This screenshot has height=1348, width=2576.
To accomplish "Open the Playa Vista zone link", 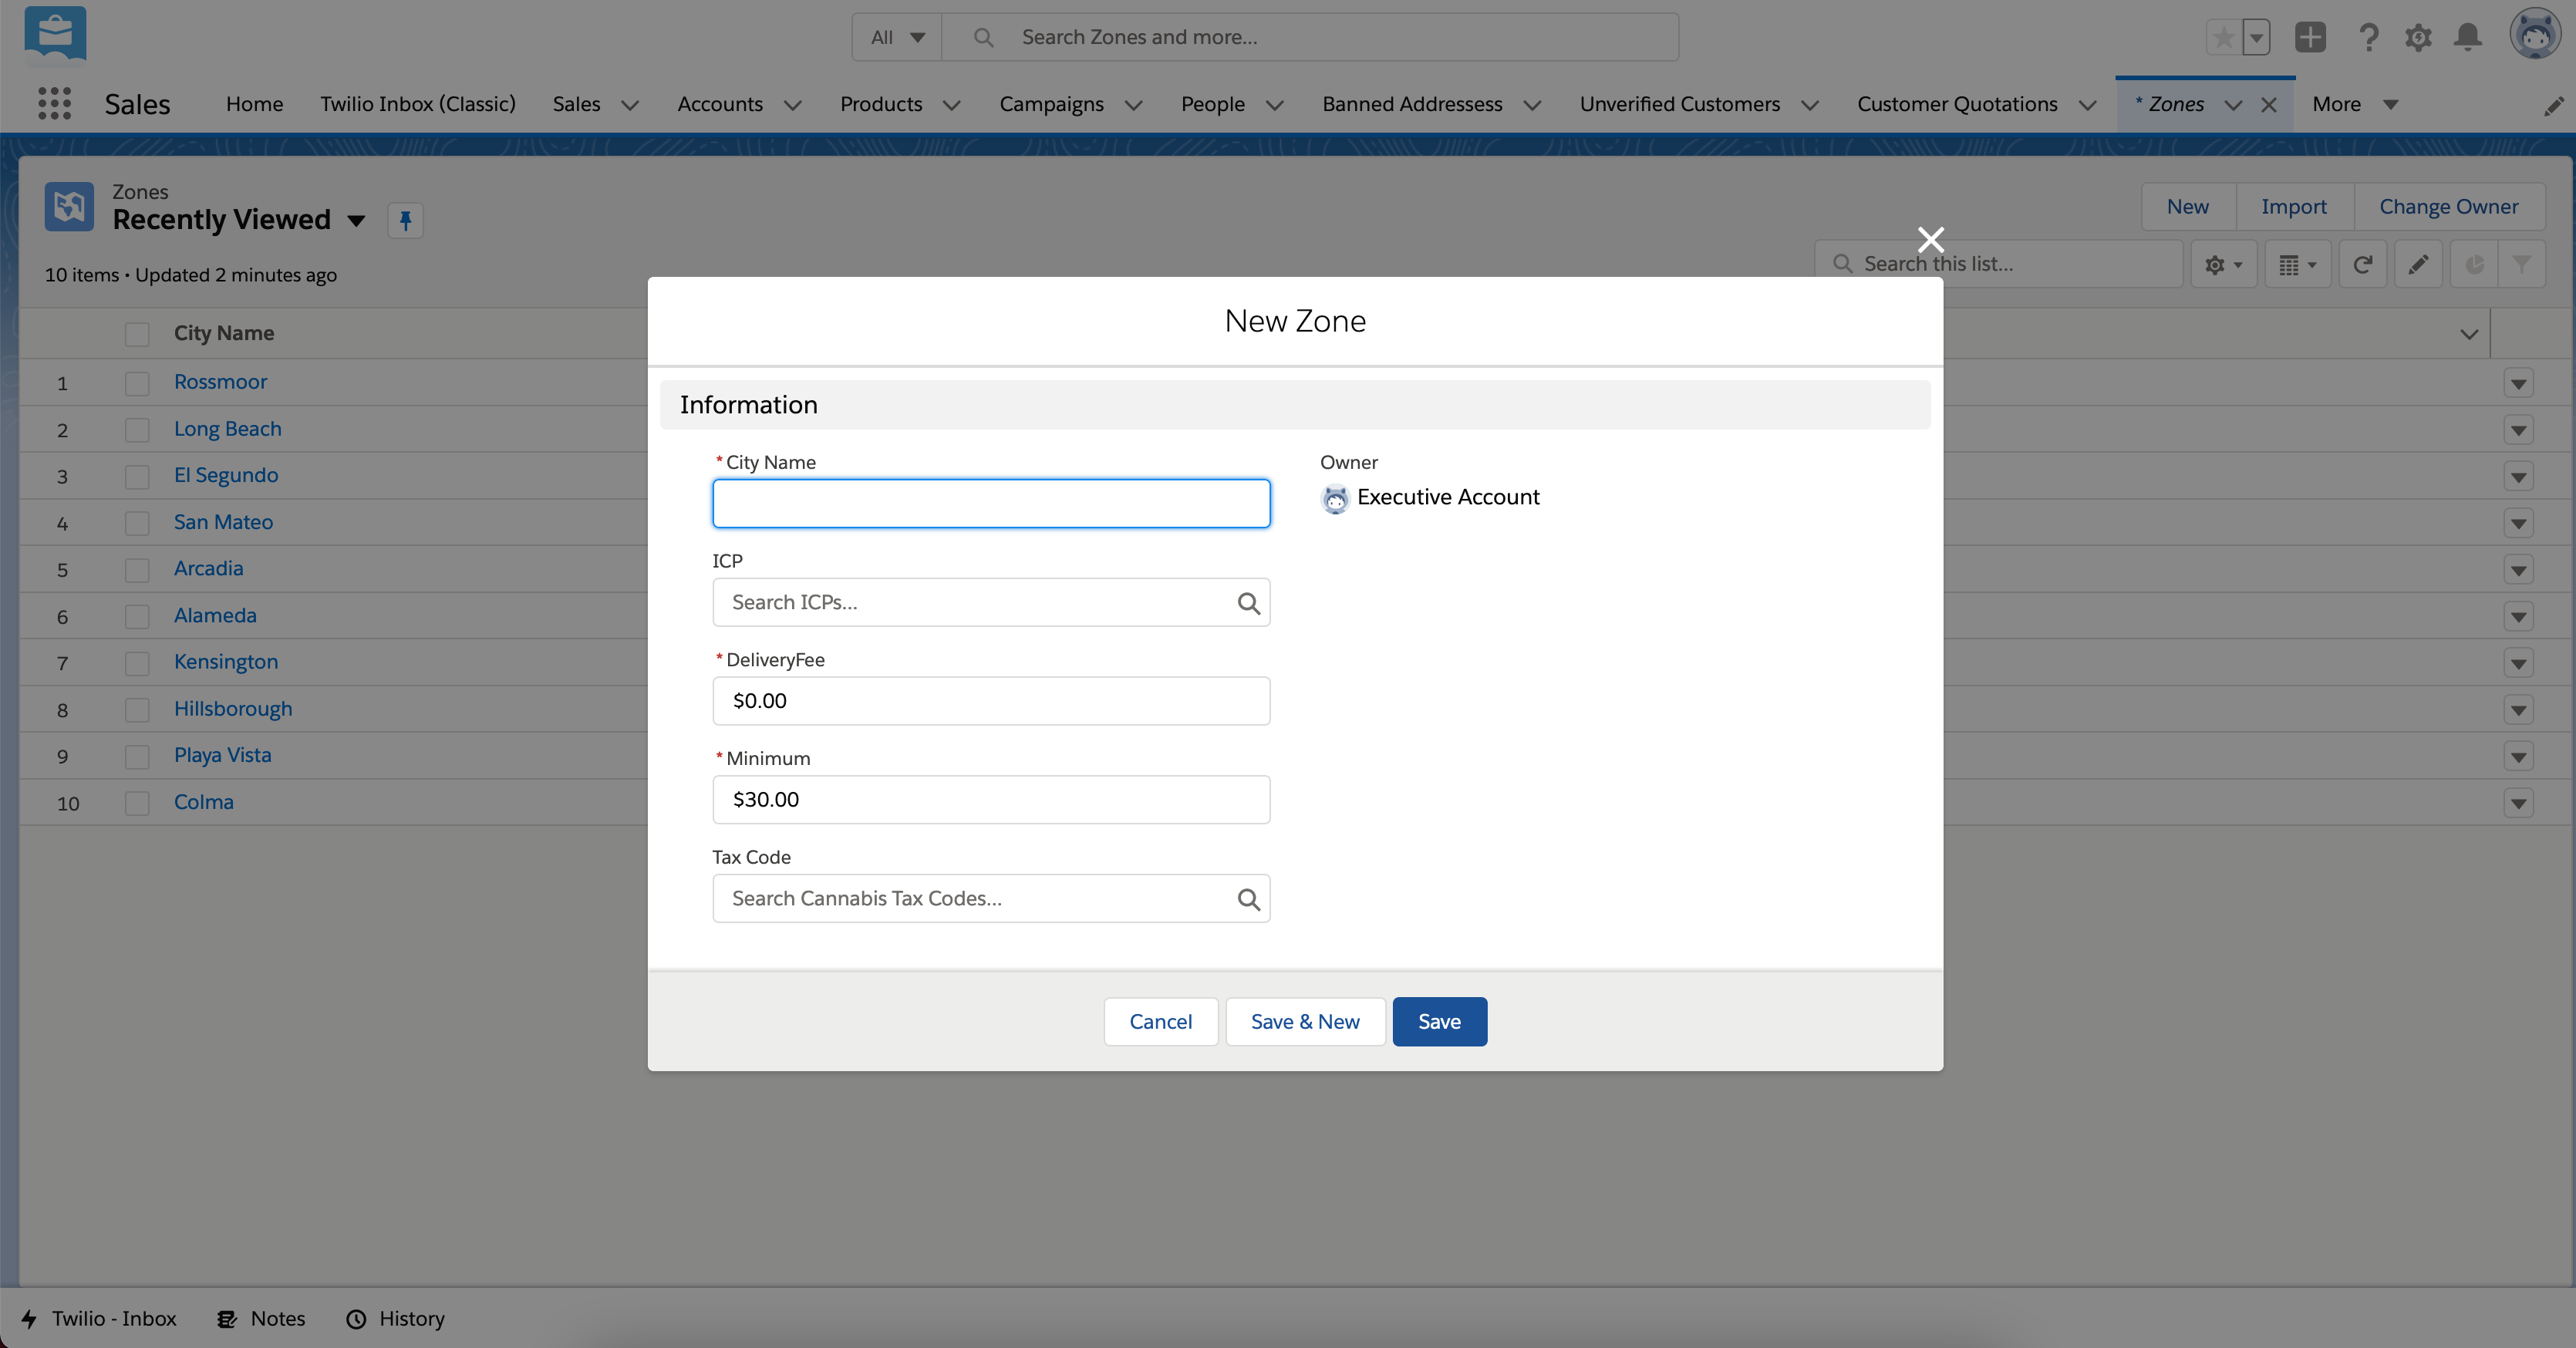I will (222, 755).
